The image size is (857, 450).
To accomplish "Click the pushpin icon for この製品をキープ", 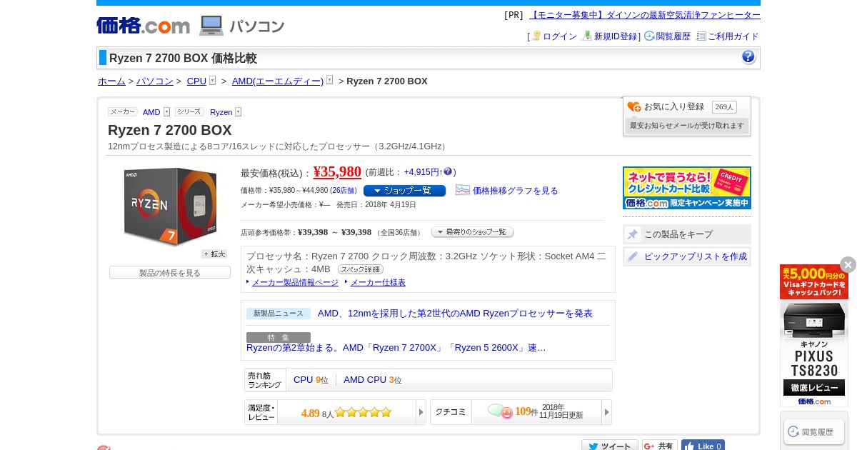I will click(633, 234).
